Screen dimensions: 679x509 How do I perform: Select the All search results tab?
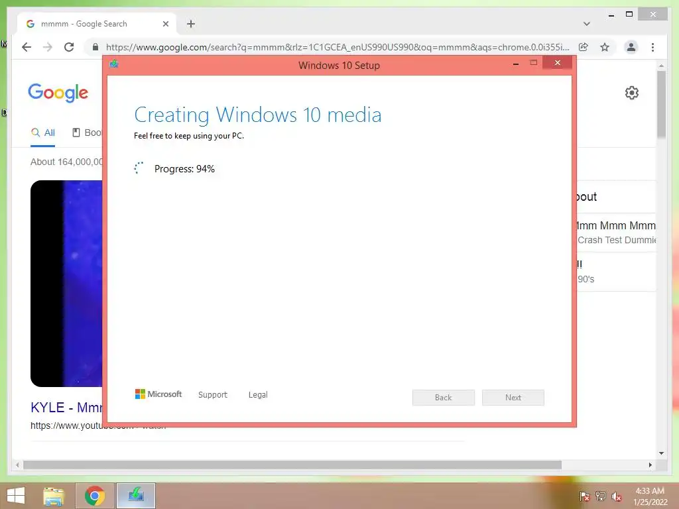43,133
